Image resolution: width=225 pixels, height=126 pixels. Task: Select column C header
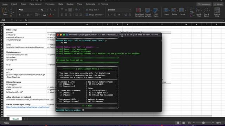coord(64,24)
